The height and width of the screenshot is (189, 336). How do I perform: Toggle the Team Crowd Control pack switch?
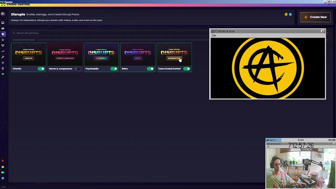tap(187, 69)
